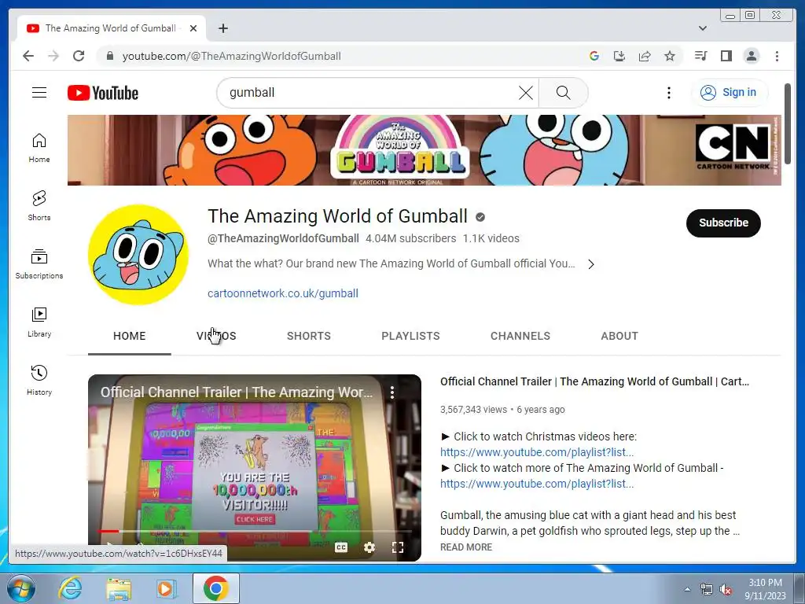
Task: Open Chrome three-dot menu
Action: pos(777,56)
